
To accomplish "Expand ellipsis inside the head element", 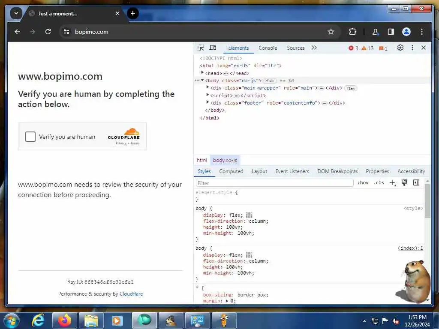I will click(x=226, y=74).
